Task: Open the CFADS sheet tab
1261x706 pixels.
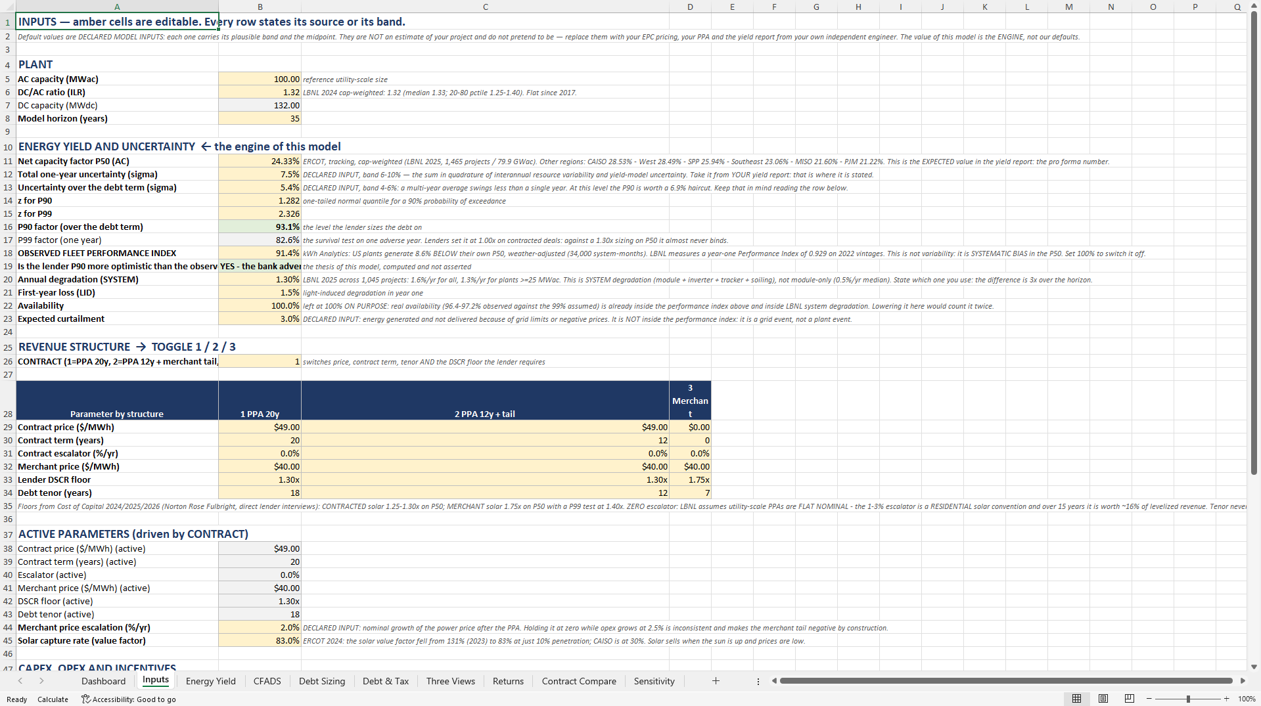Action: pyautogui.click(x=267, y=681)
